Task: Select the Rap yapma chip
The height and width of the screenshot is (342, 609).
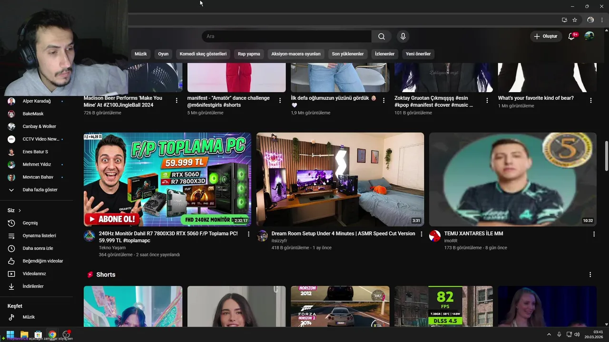Action: click(x=249, y=54)
